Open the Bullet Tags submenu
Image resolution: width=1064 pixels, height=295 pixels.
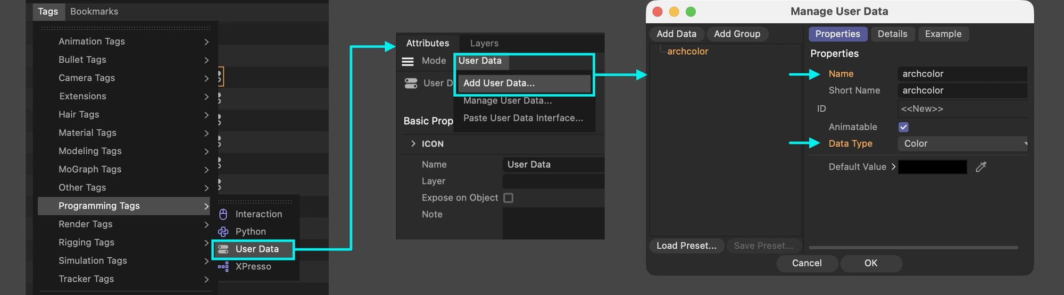point(123,60)
